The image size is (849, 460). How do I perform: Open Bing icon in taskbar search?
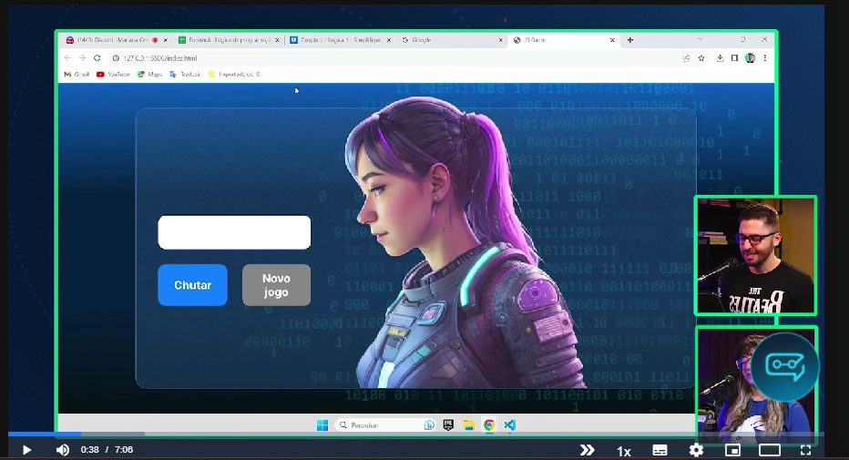click(429, 425)
